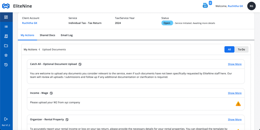The image size is (260, 130).
Task: Open the SMS notifications icon
Action: 205,6
